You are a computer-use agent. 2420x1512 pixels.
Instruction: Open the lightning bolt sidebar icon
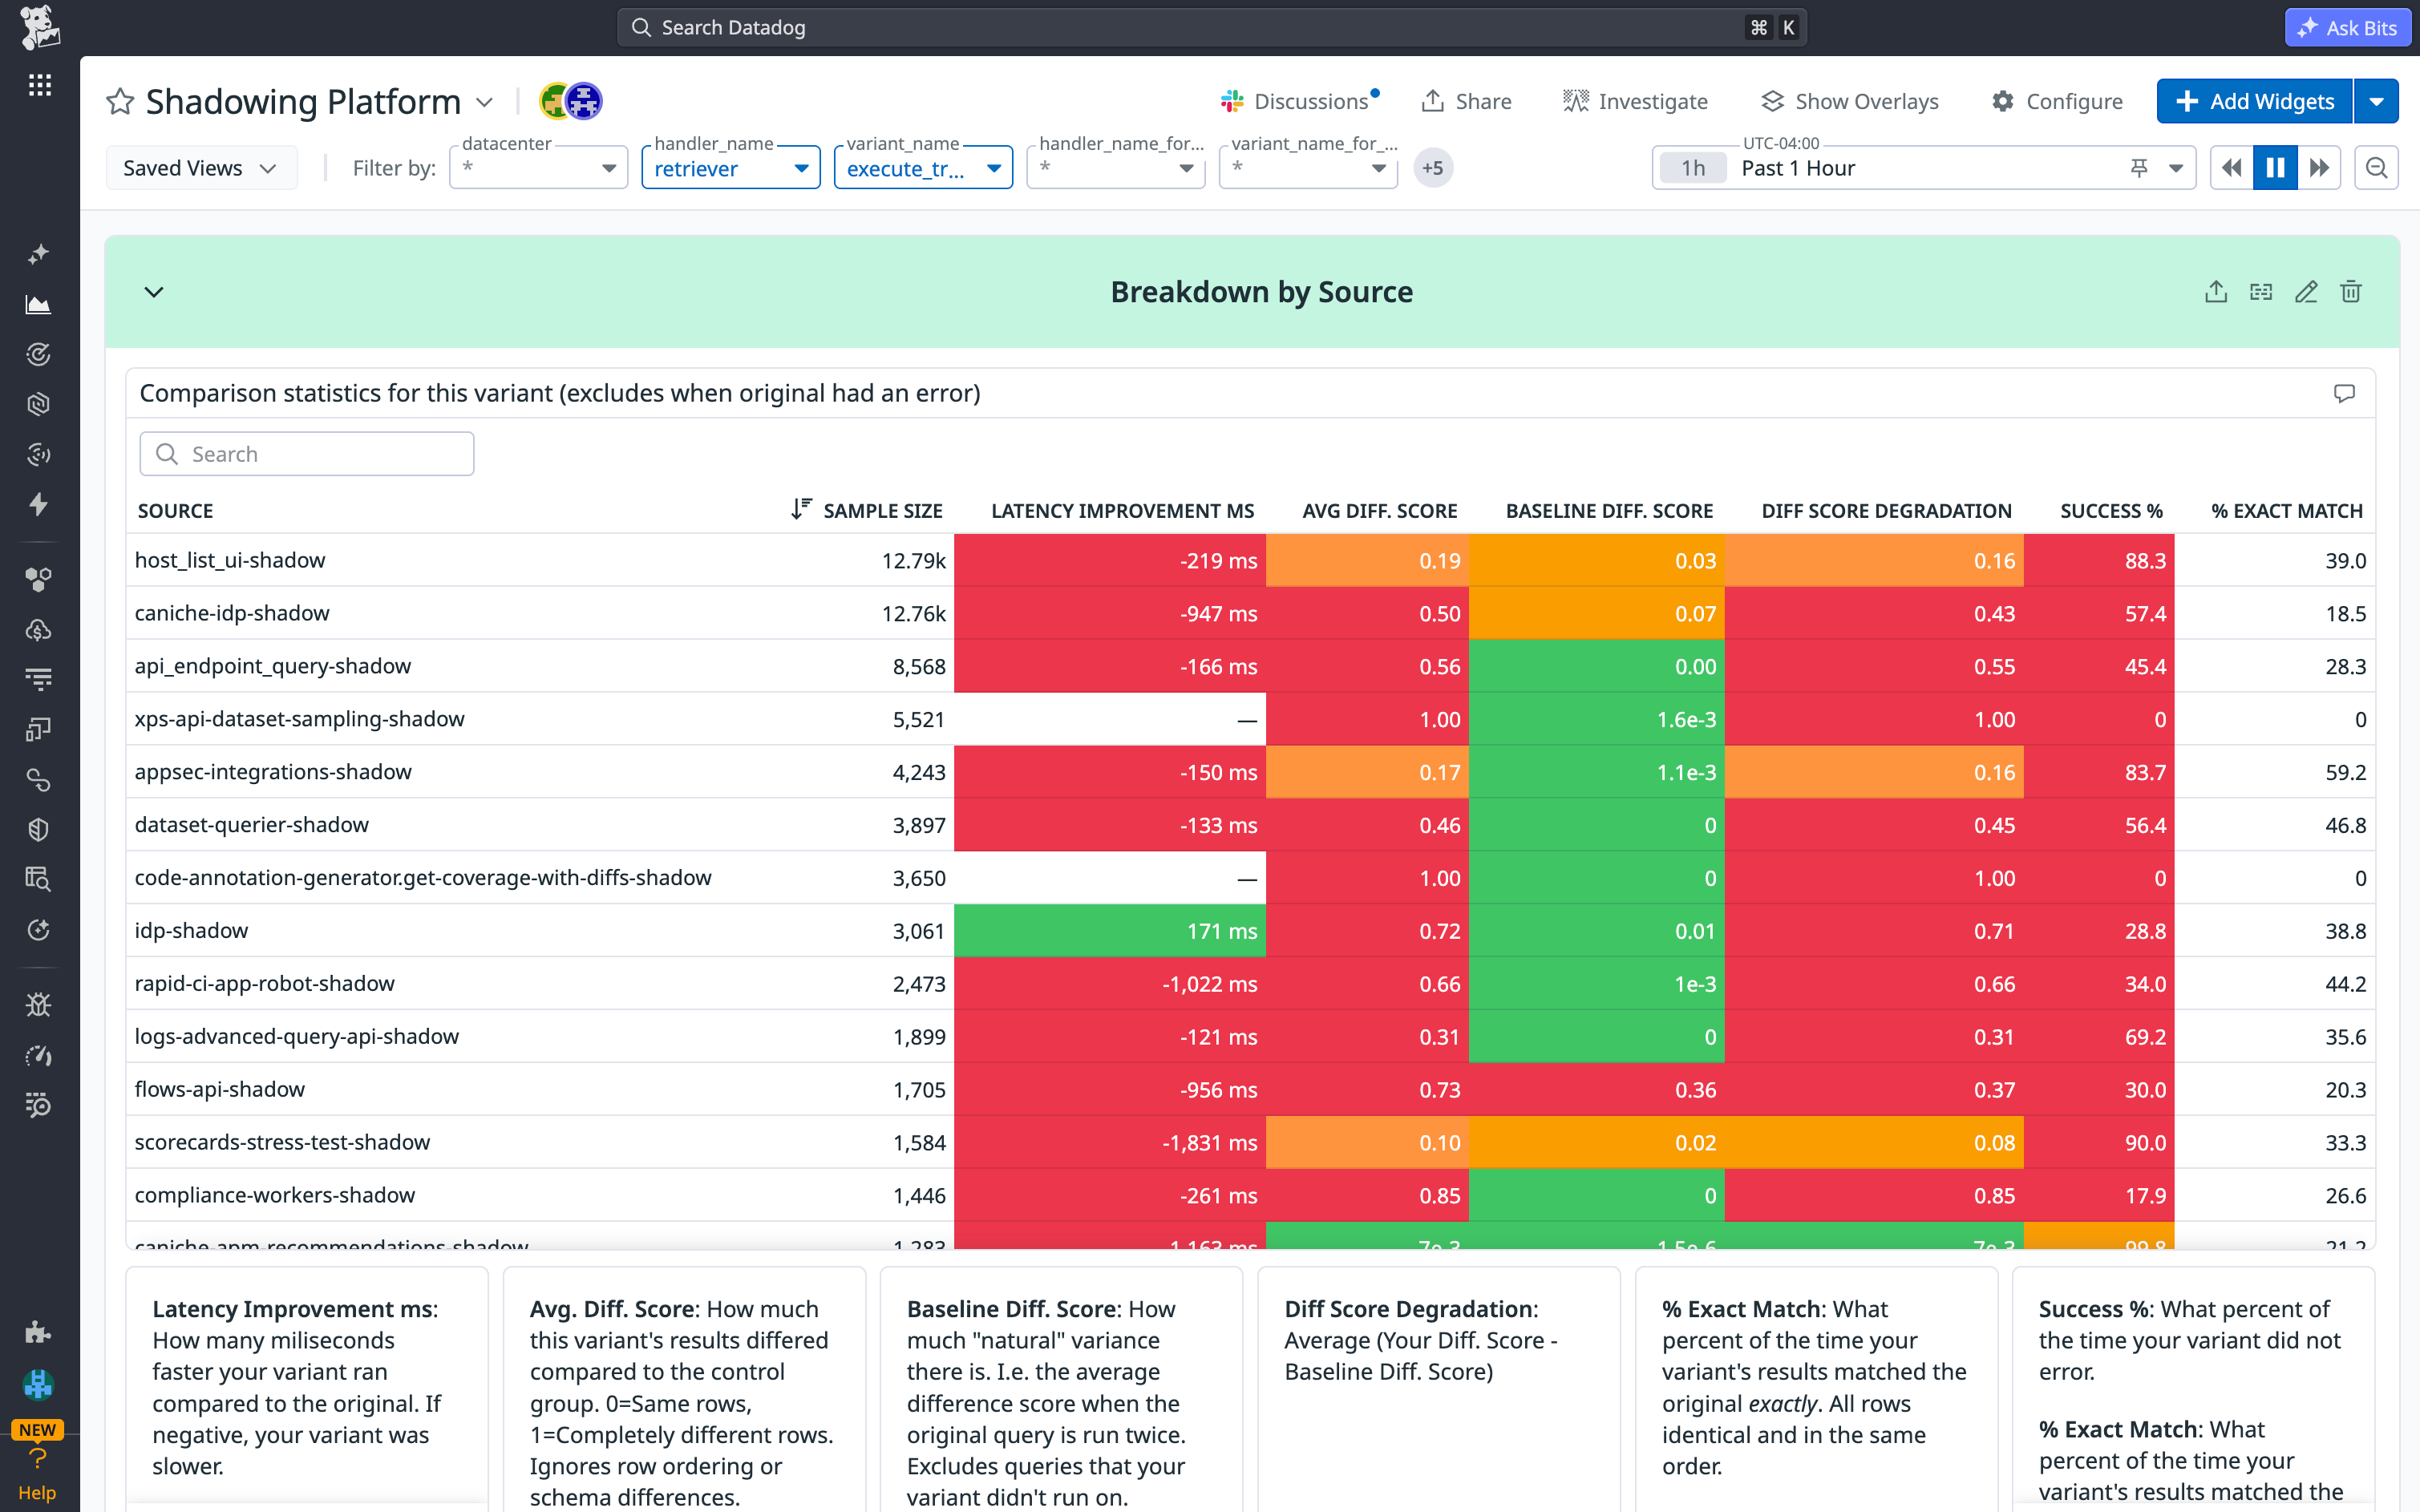click(39, 504)
